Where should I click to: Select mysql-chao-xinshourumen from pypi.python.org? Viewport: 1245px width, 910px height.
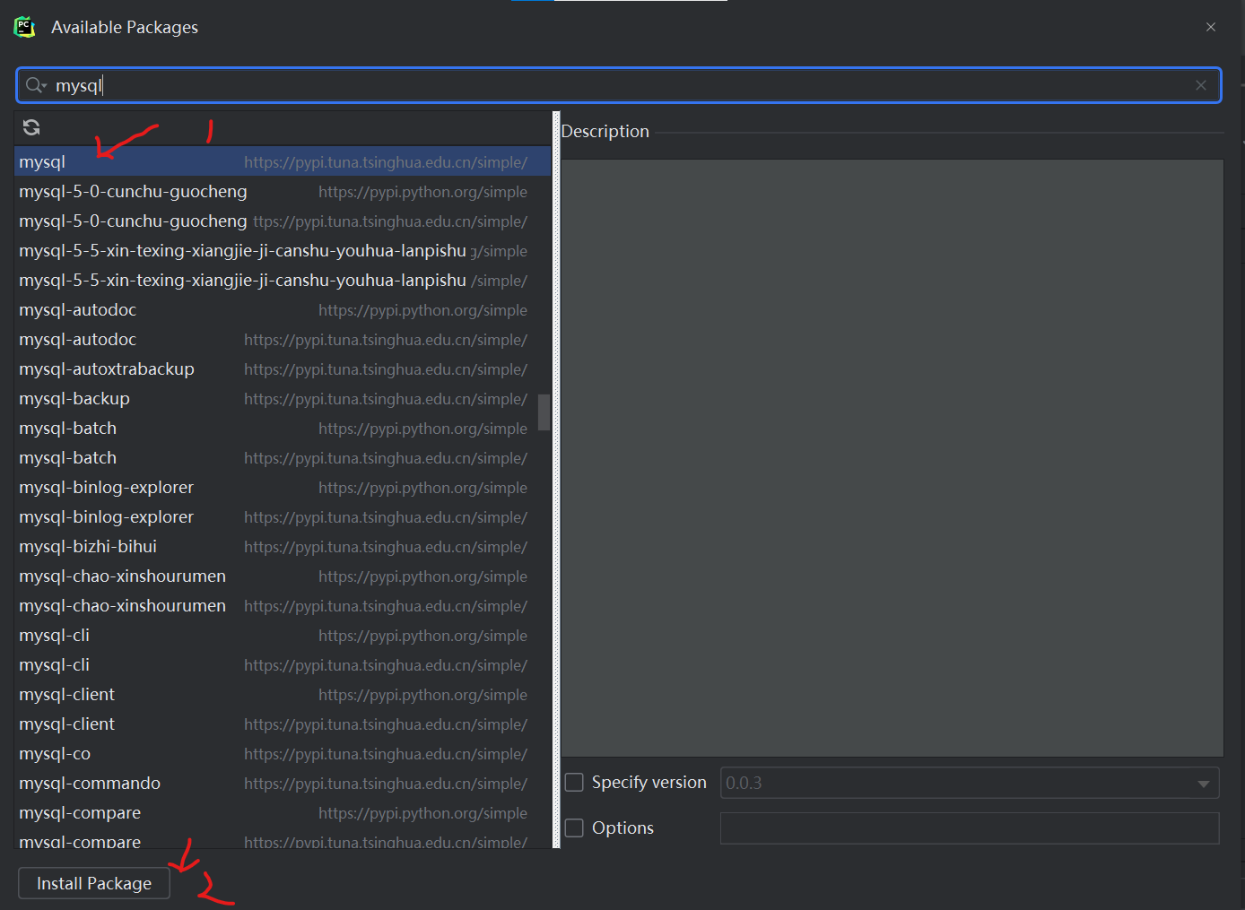[x=283, y=576]
